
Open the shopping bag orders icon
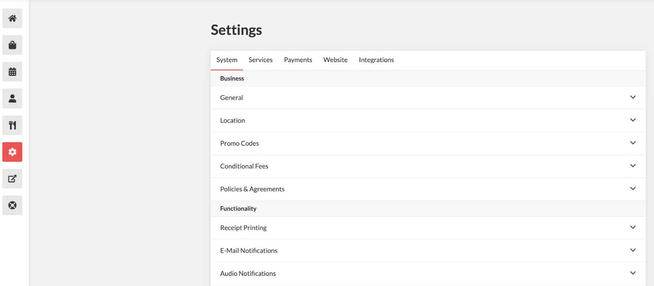[x=12, y=45]
